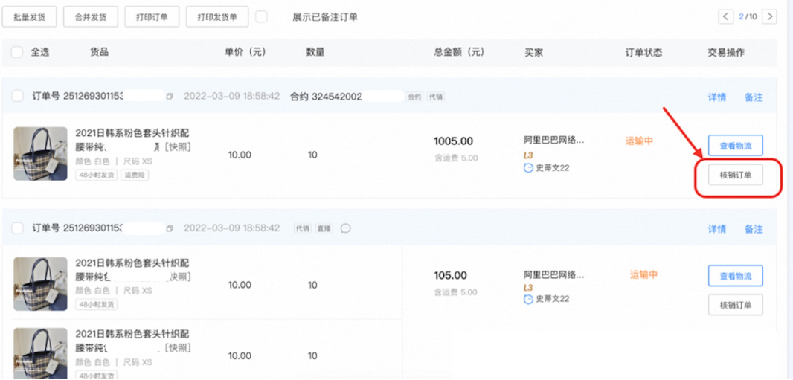The width and height of the screenshot is (793, 380).
Task: Click the copy icon beside the second order number
Action: point(170,228)
